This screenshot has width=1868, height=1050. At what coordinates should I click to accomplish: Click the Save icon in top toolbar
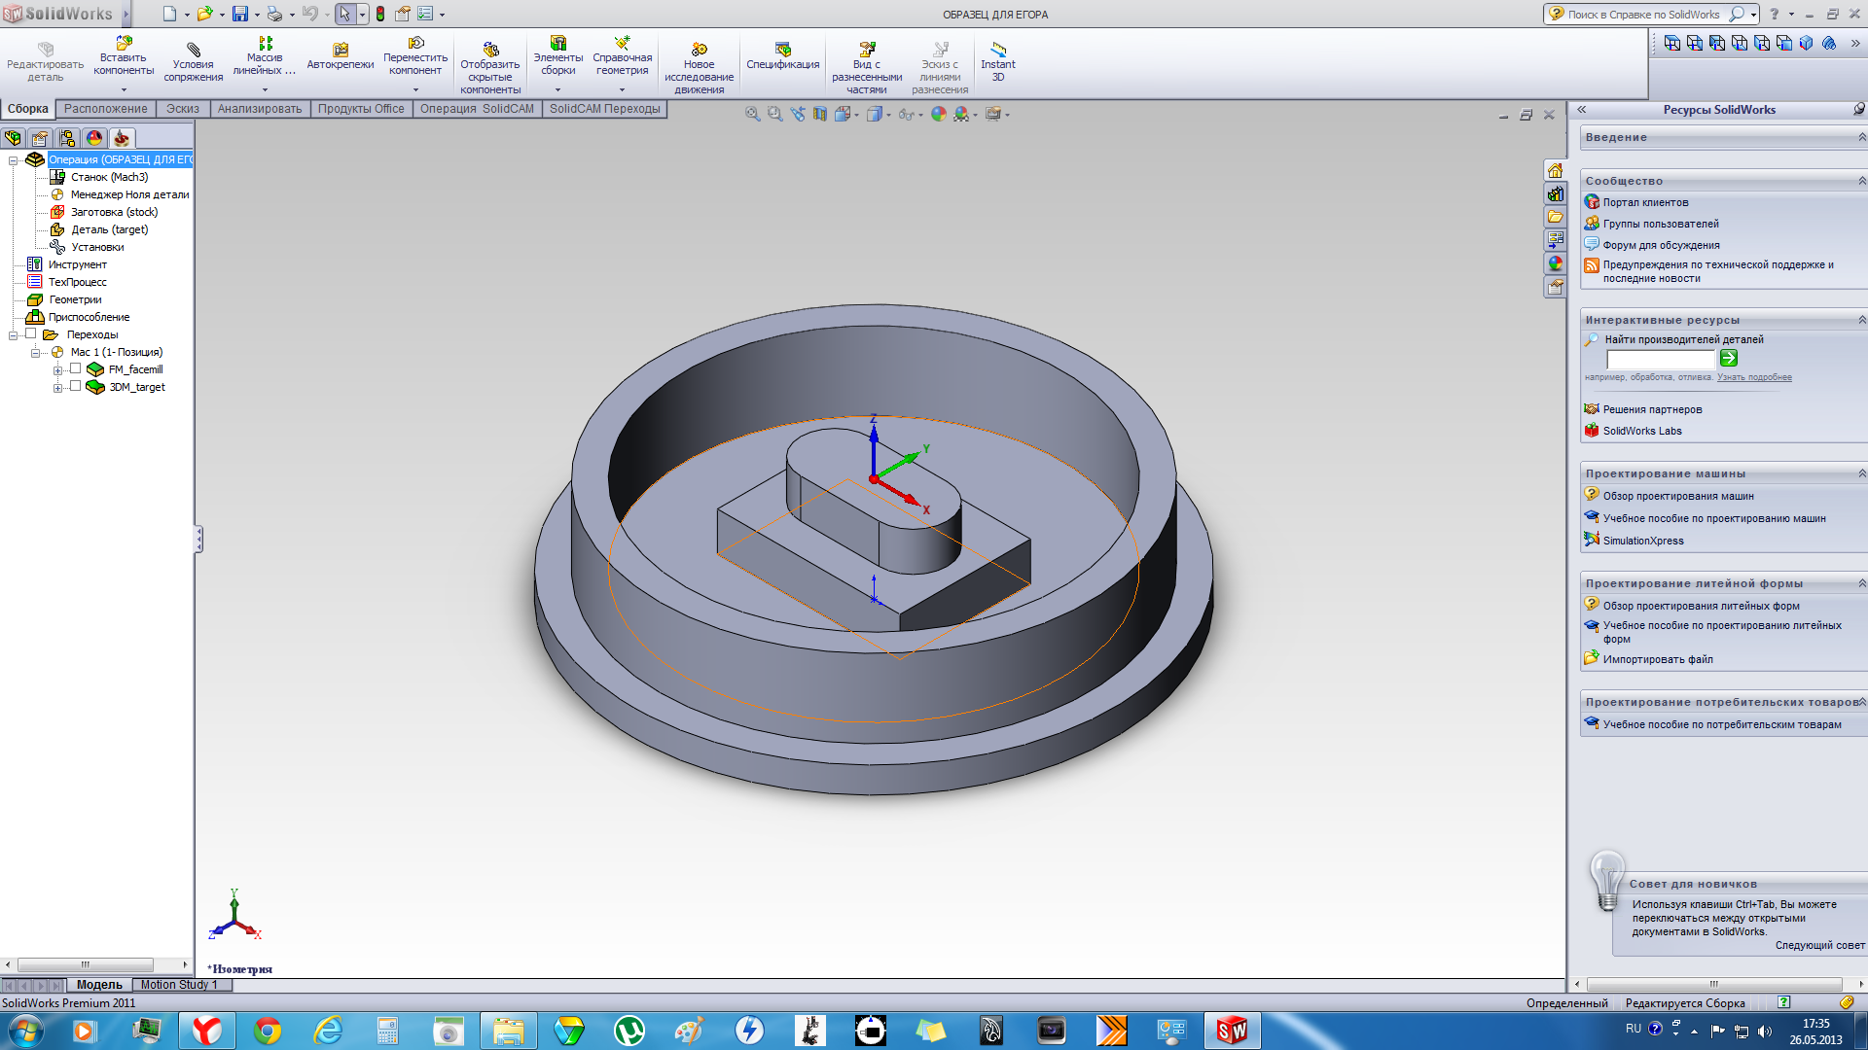(239, 14)
